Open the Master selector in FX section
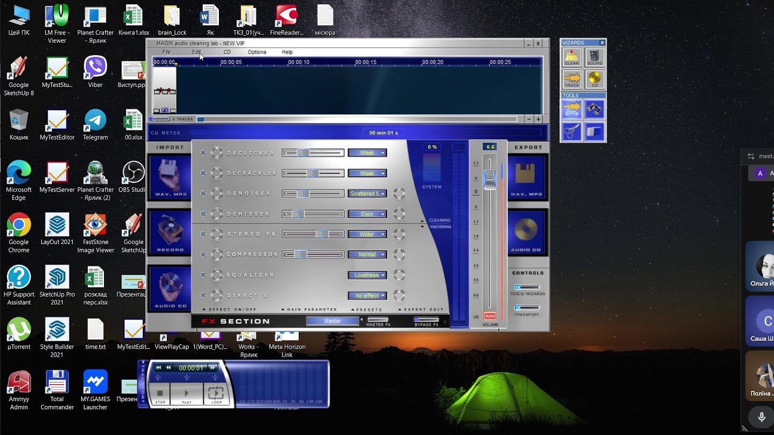The image size is (774, 435). pos(333,321)
